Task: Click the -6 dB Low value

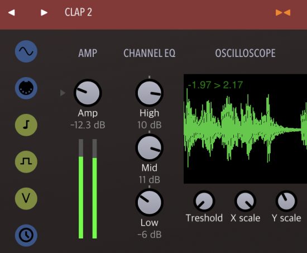Action: point(150,235)
